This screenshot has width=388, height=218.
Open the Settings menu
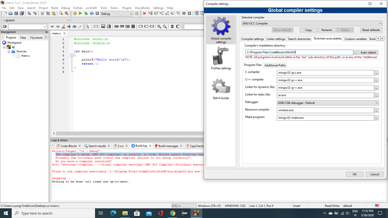(158, 8)
